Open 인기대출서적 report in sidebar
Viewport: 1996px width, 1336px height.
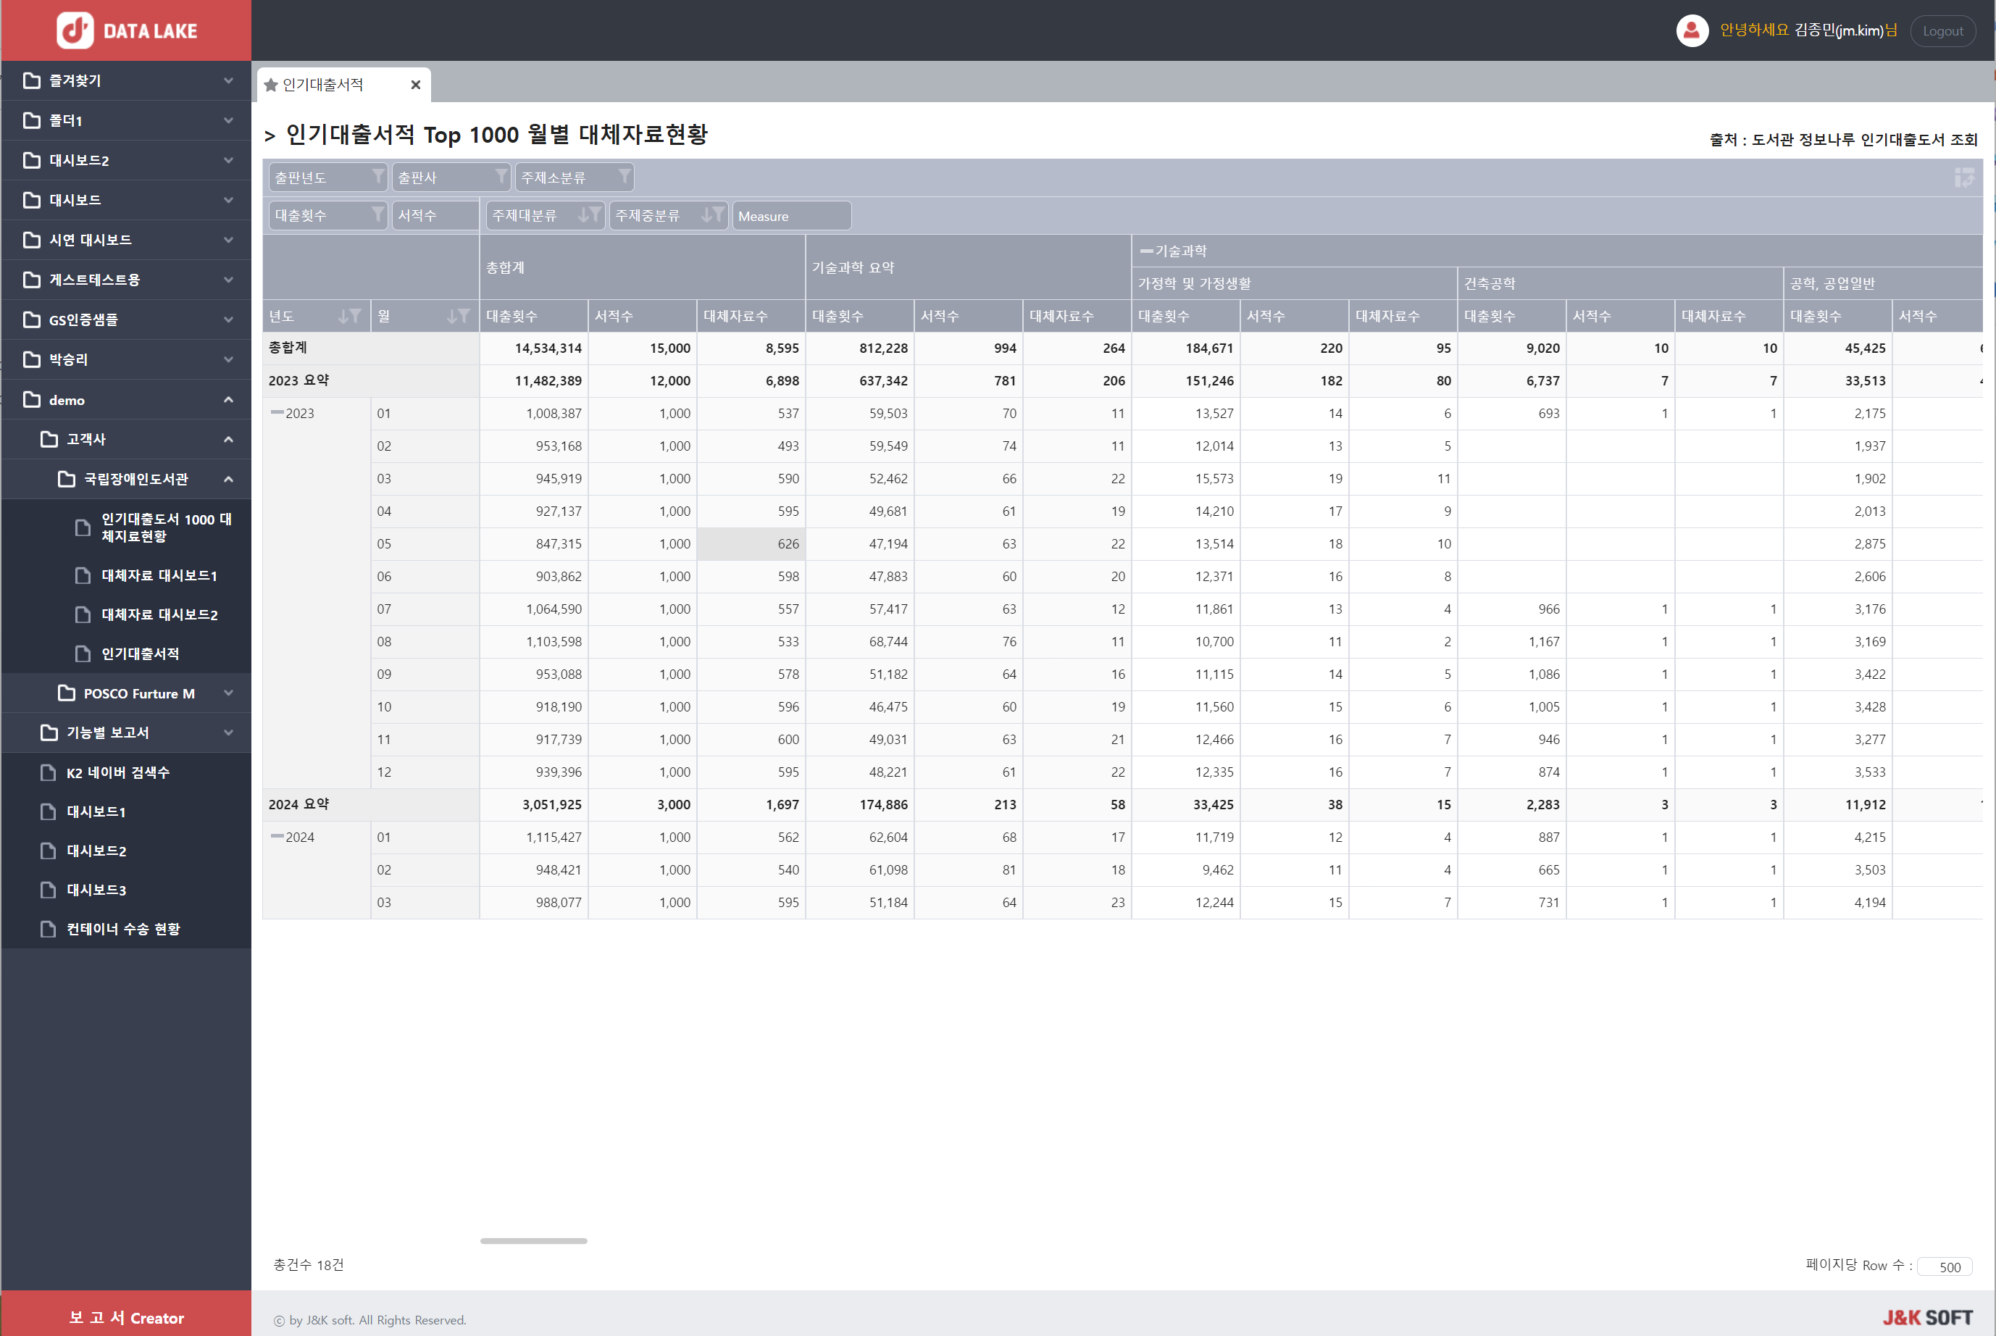pyautogui.click(x=141, y=654)
